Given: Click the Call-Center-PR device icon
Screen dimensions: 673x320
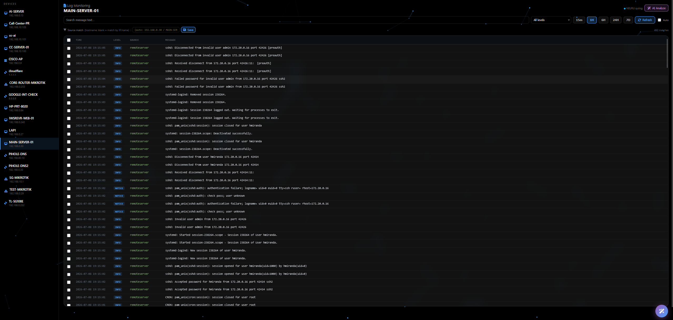Looking at the screenshot, I should point(6,25).
